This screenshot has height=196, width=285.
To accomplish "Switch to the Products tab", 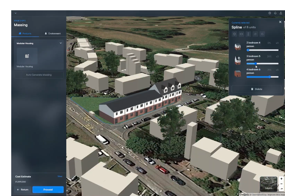I will click(x=26, y=33).
